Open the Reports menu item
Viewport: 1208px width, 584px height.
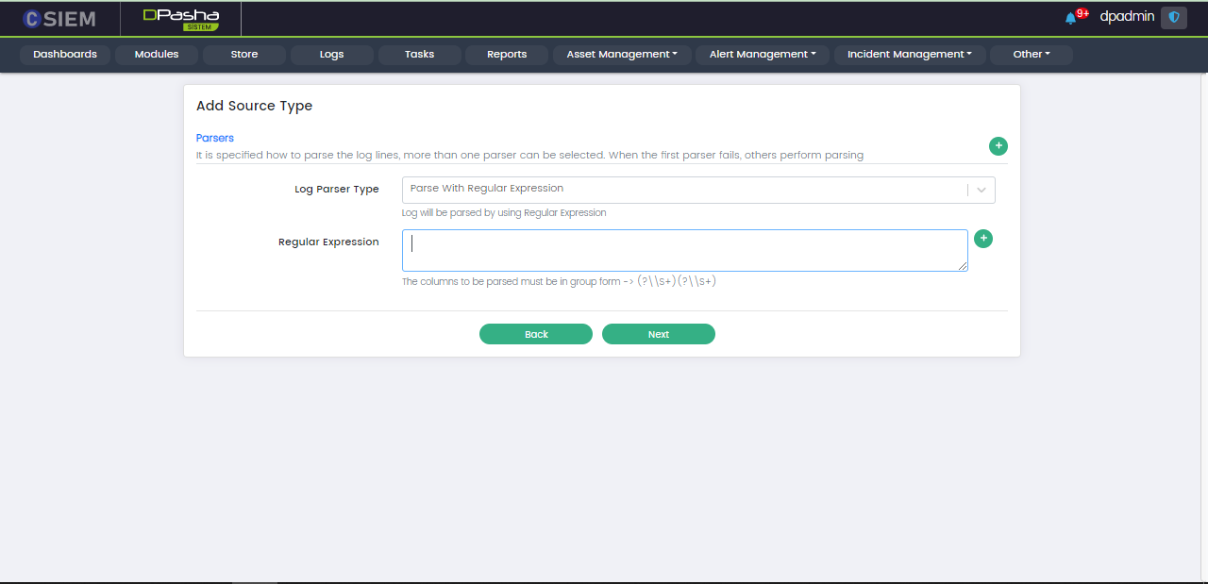[x=507, y=55]
